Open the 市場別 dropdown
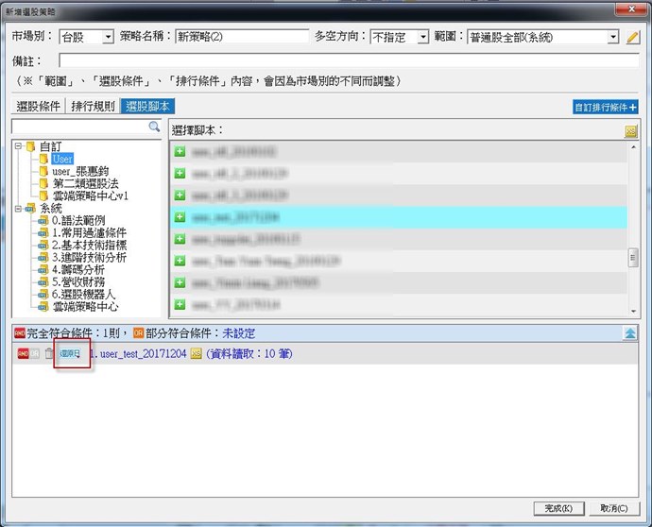The image size is (652, 527). pos(107,37)
